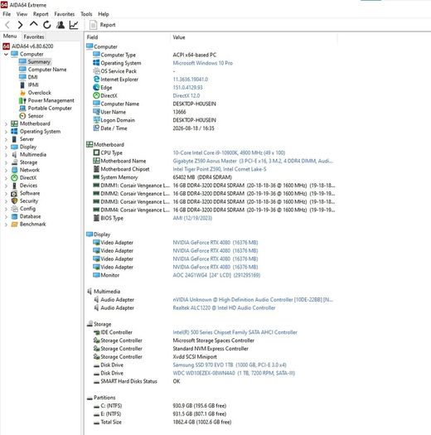This screenshot has width=431, height=435.
Task: Open the Power Management tree item
Action: tap(51, 100)
